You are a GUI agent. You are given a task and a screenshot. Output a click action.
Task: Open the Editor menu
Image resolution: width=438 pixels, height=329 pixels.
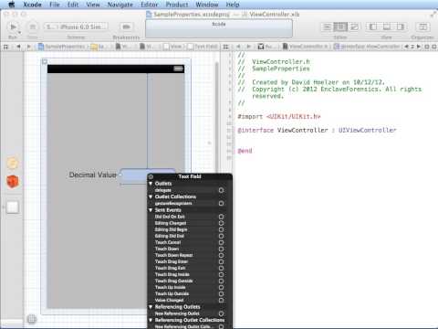(150, 5)
